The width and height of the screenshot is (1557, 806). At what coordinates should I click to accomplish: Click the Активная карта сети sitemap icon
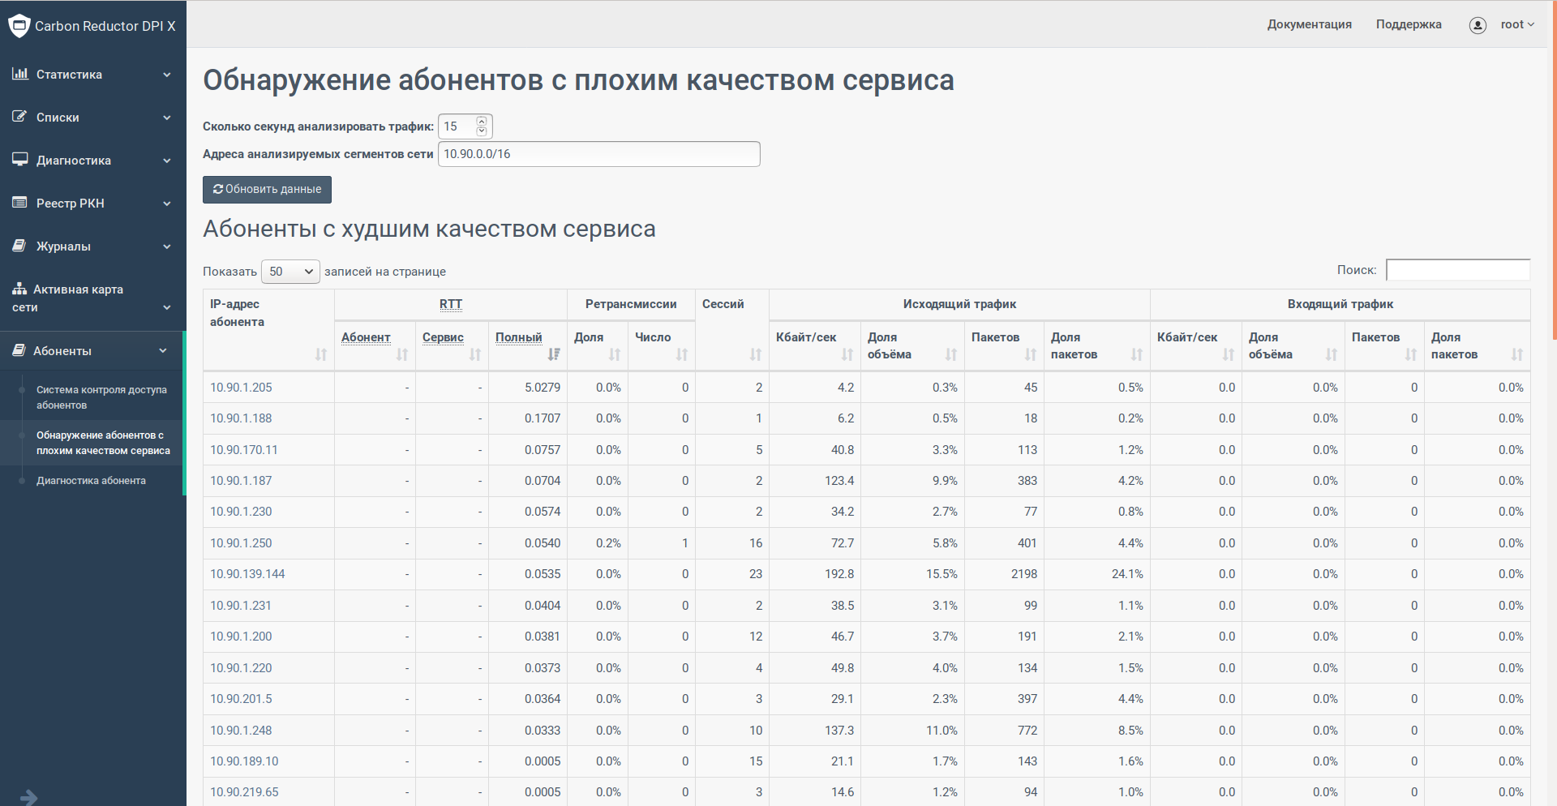(19, 289)
